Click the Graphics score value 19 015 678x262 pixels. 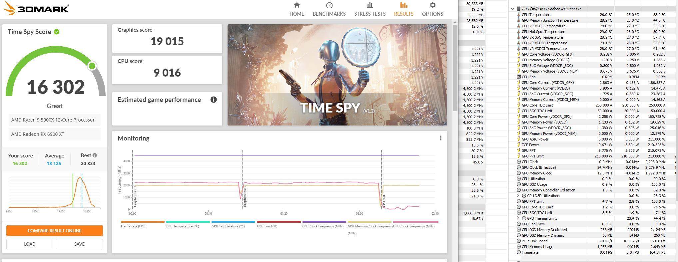coord(167,42)
